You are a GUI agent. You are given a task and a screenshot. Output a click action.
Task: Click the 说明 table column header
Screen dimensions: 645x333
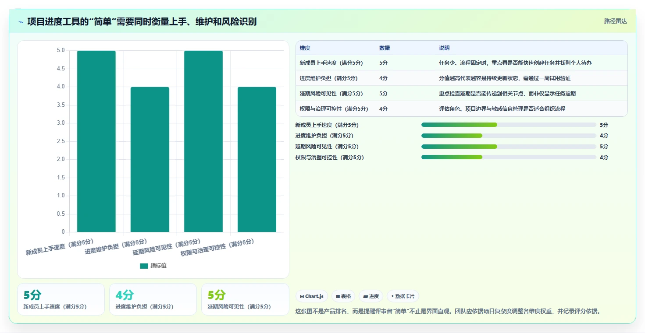[x=444, y=48]
